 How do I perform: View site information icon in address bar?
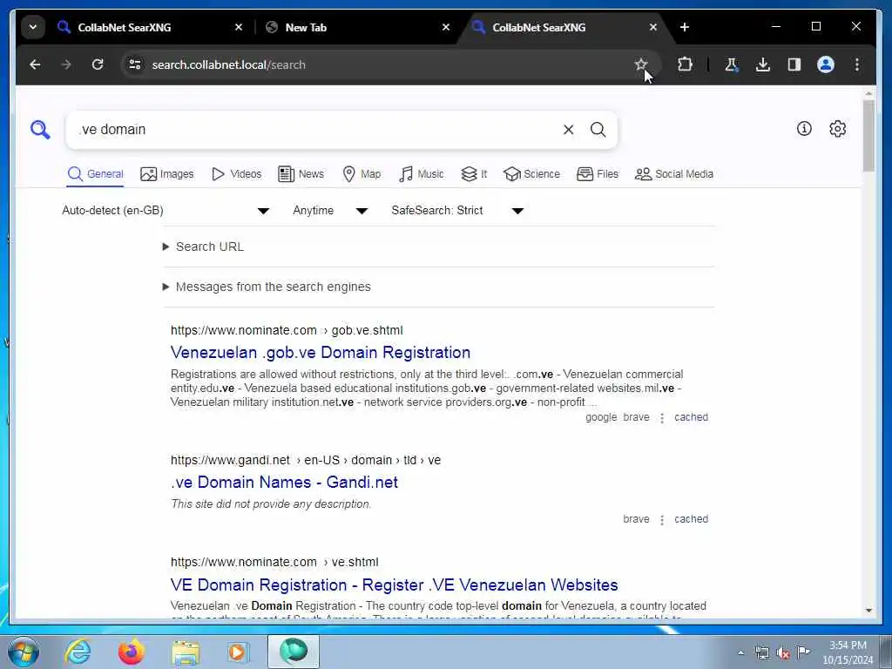(135, 64)
